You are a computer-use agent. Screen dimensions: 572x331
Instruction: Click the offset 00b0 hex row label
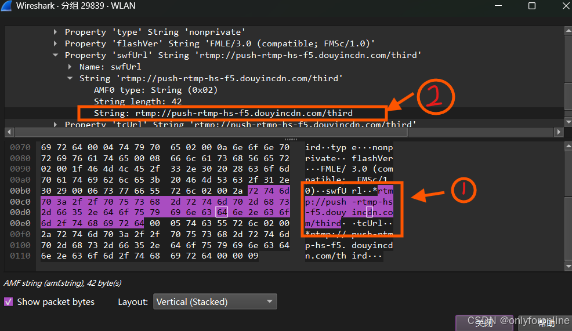click(20, 191)
